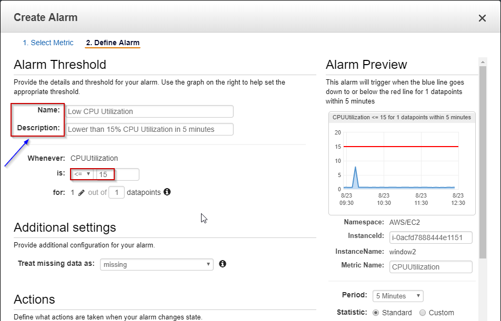Viewport: 501px width, 321px height.
Task: Select the Custom statistic radio button
Action: click(423, 313)
